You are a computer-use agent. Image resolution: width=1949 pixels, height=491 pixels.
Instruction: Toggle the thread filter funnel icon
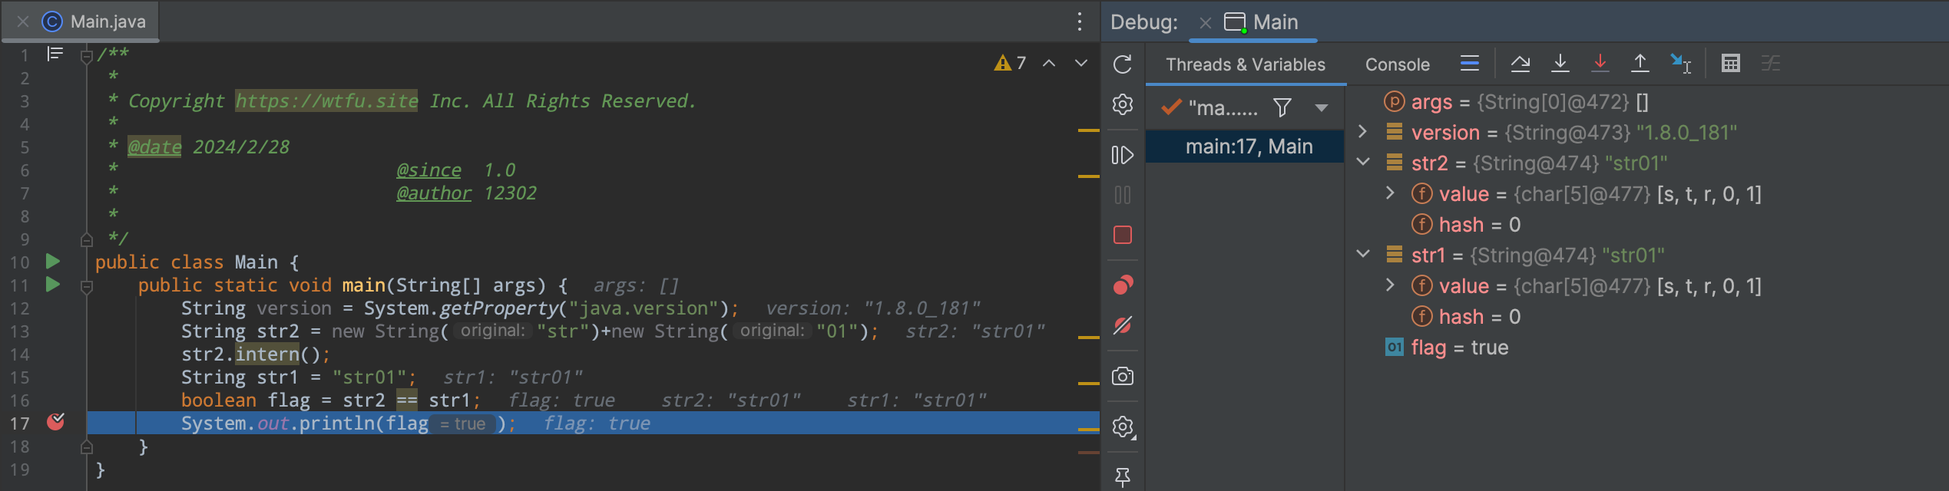[1282, 107]
